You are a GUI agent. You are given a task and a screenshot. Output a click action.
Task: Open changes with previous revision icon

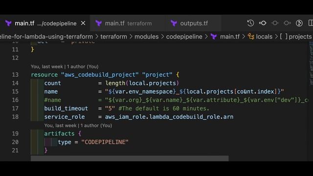click(x=263, y=23)
